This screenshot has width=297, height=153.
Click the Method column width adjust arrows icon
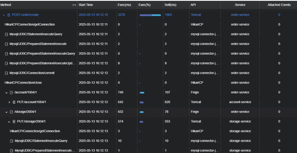coord(74,5)
